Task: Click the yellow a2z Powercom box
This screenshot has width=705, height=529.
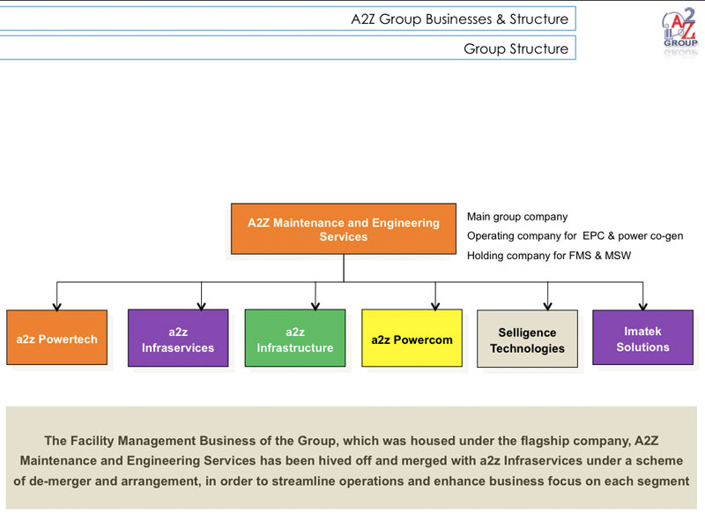Action: pyautogui.click(x=412, y=338)
